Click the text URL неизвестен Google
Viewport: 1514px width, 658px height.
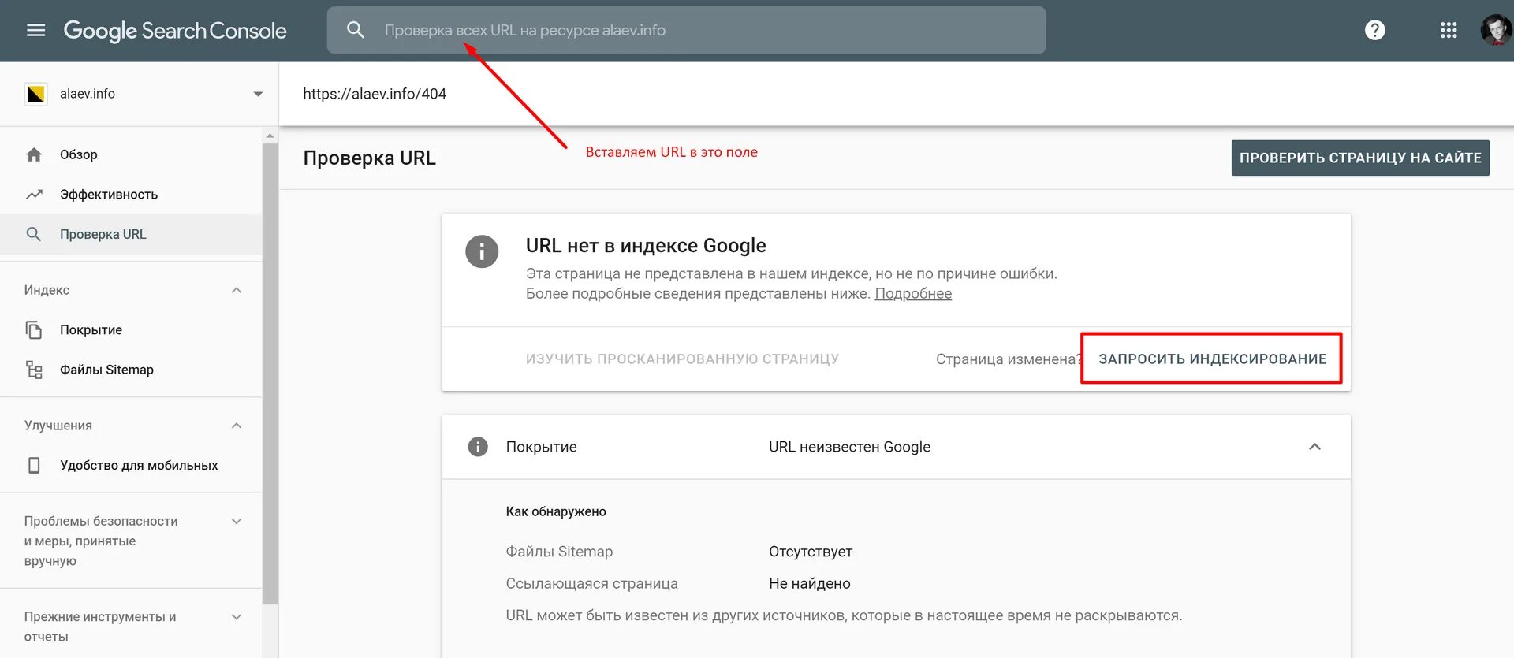[x=849, y=447]
